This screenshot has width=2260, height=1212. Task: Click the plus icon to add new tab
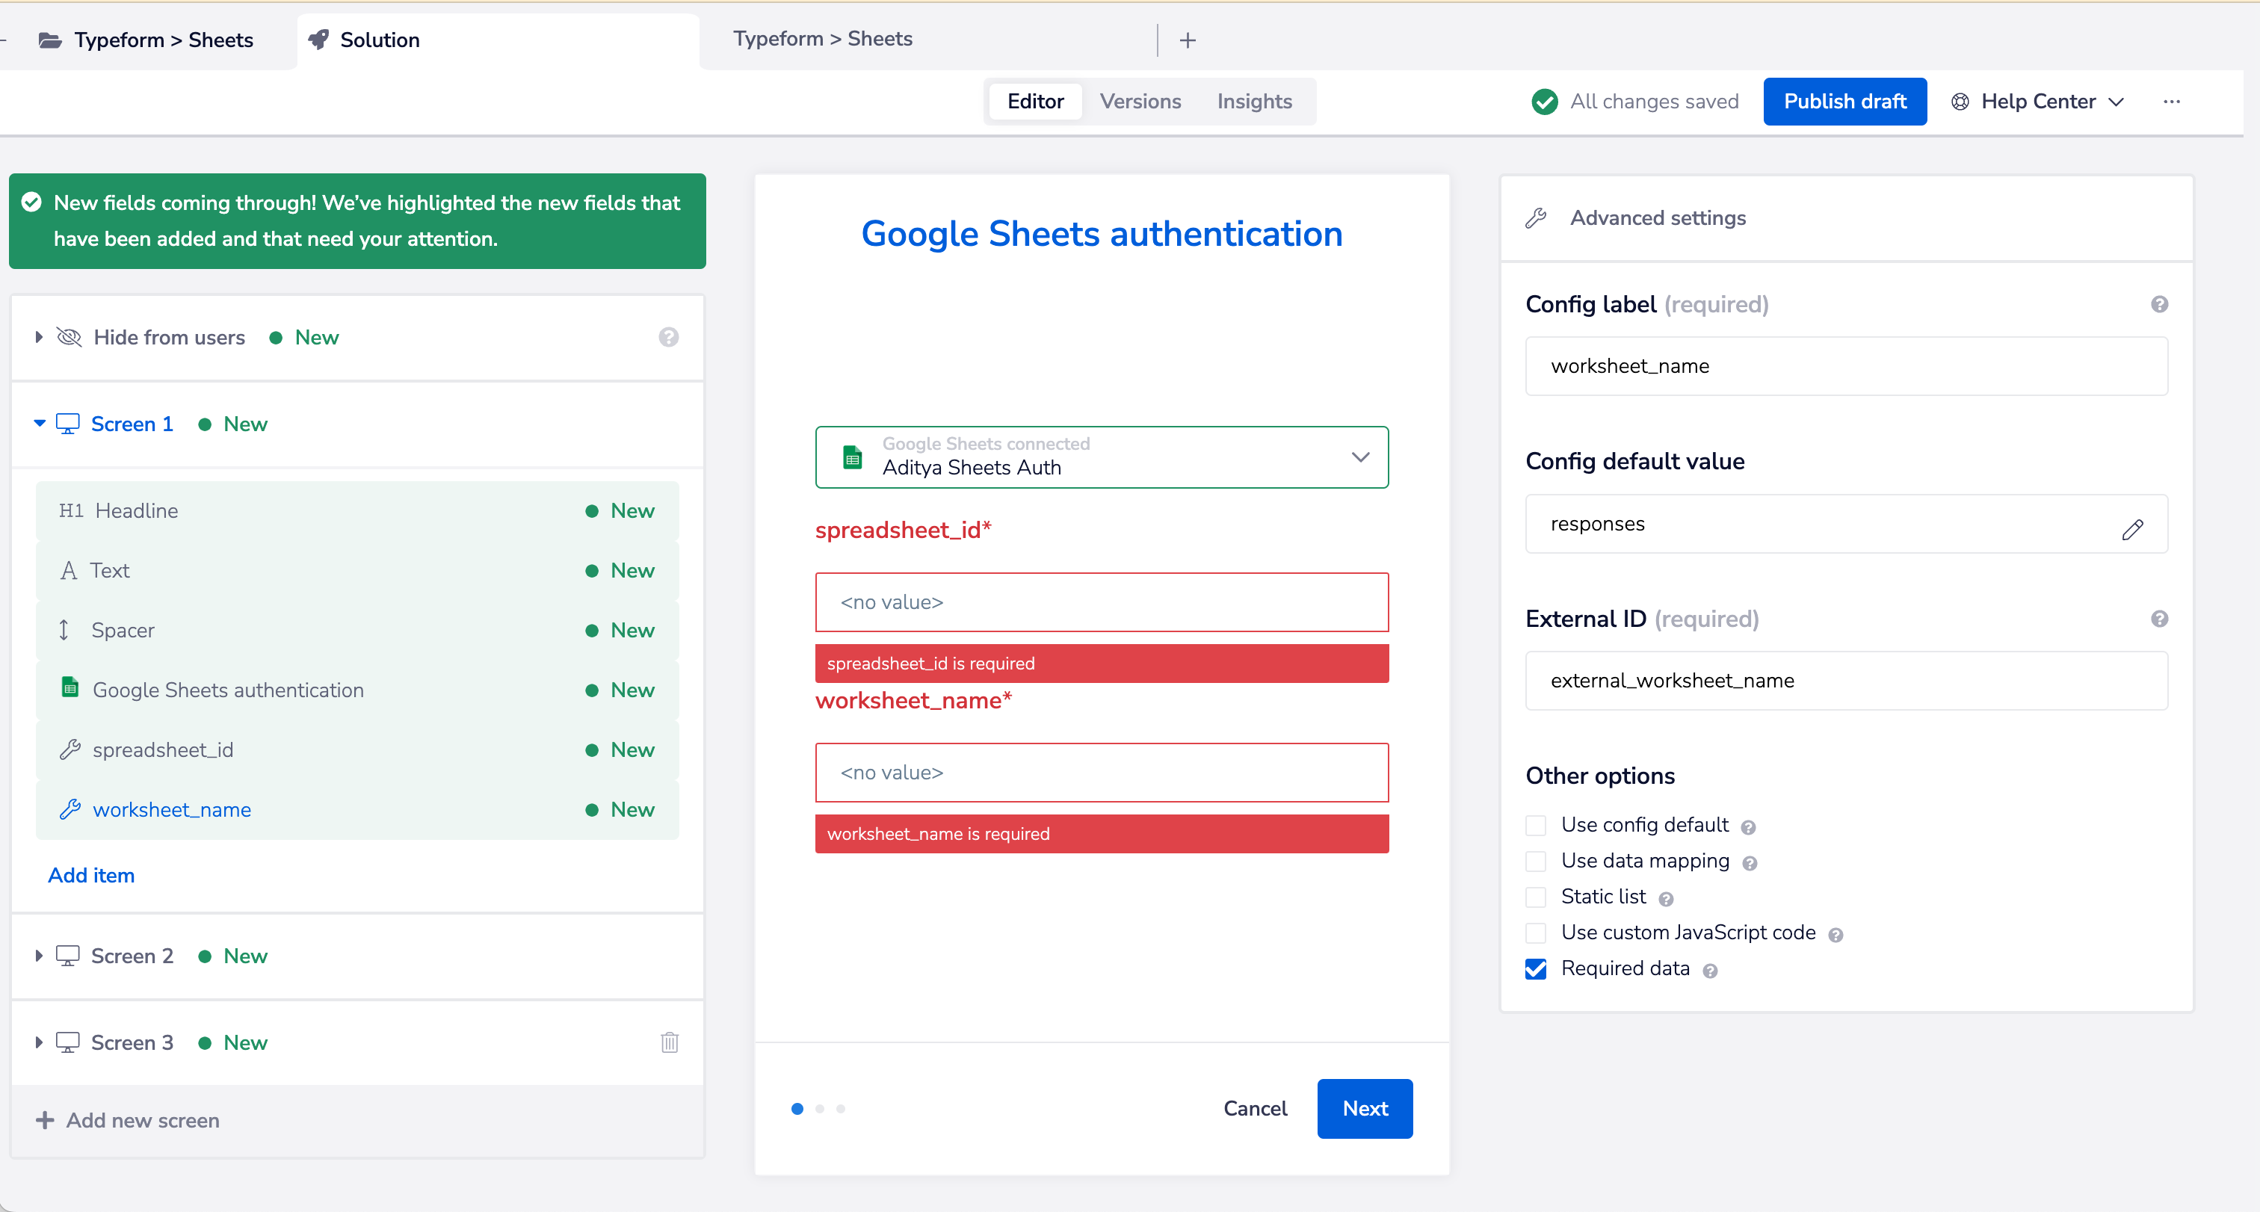(x=1188, y=40)
